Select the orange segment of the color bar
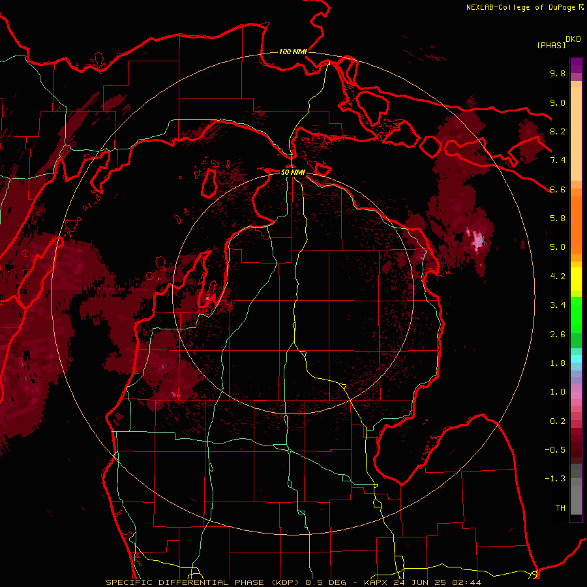587x587 pixels. tap(576, 224)
